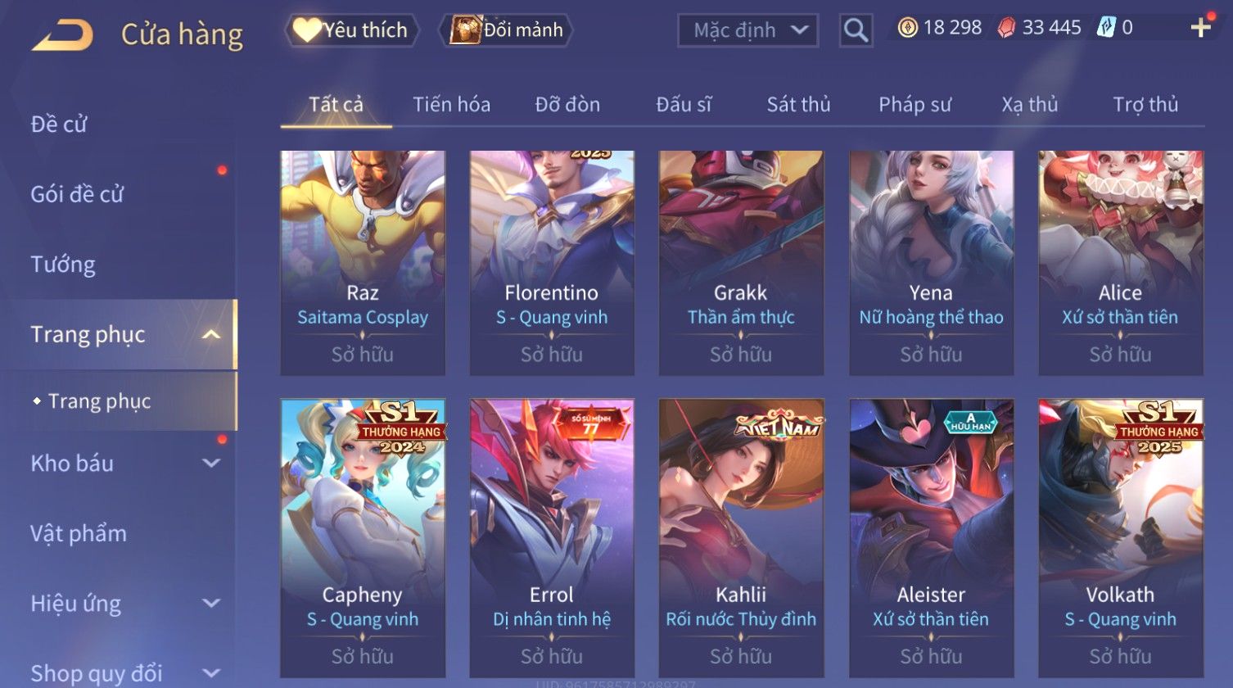Screen dimensions: 1233x688
Task: Click the blue voucher currency icon
Action: click(1106, 28)
